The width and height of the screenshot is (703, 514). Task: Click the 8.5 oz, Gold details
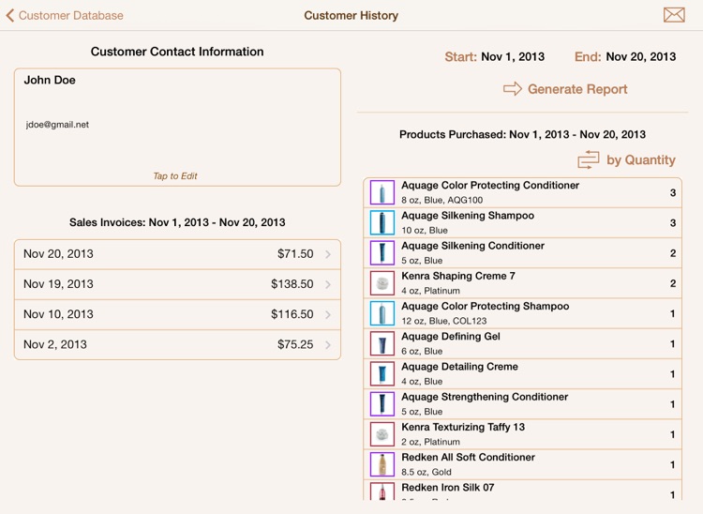tap(426, 472)
